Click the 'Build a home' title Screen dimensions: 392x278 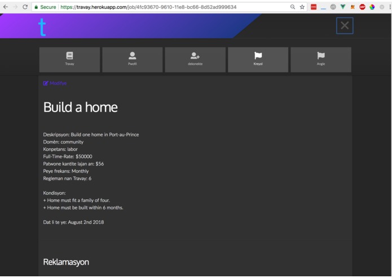[x=81, y=107]
